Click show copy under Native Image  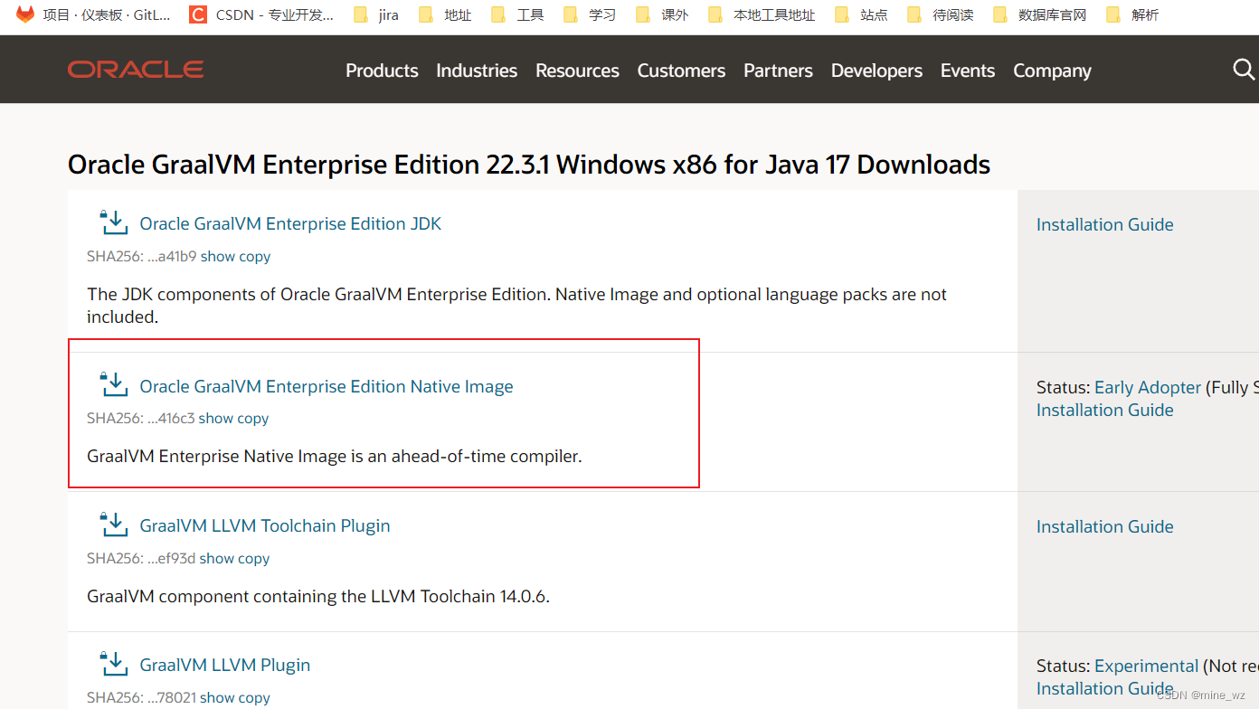click(x=233, y=418)
